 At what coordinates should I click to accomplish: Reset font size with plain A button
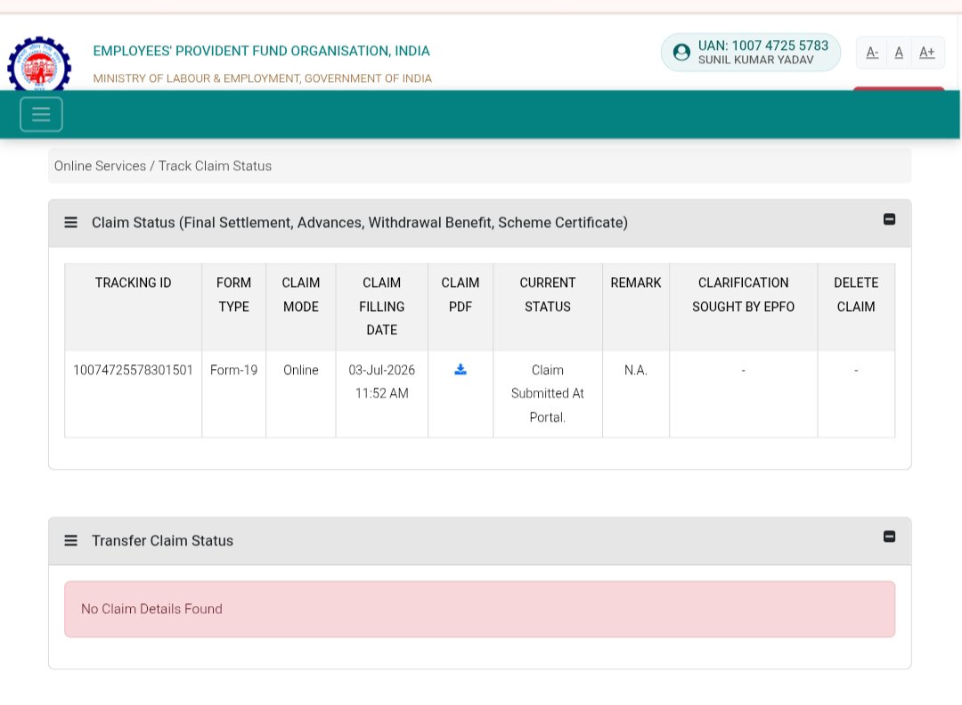click(899, 53)
